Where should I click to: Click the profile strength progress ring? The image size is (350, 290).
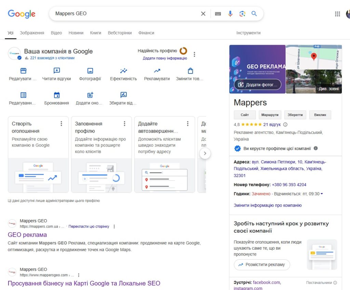183,51
